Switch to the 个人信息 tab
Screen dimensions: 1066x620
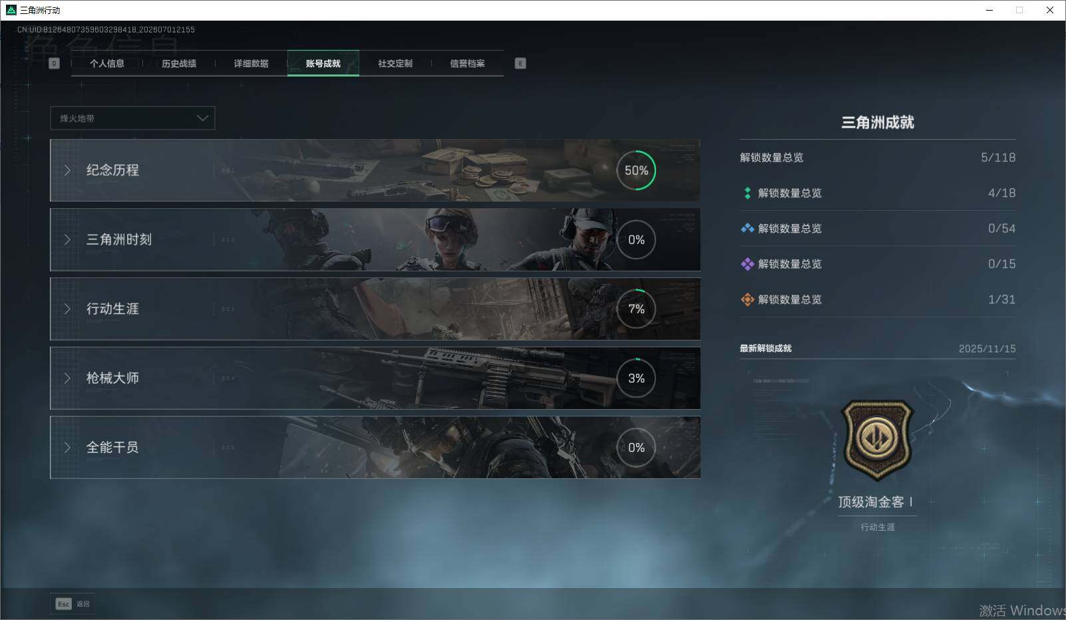pyautogui.click(x=107, y=63)
